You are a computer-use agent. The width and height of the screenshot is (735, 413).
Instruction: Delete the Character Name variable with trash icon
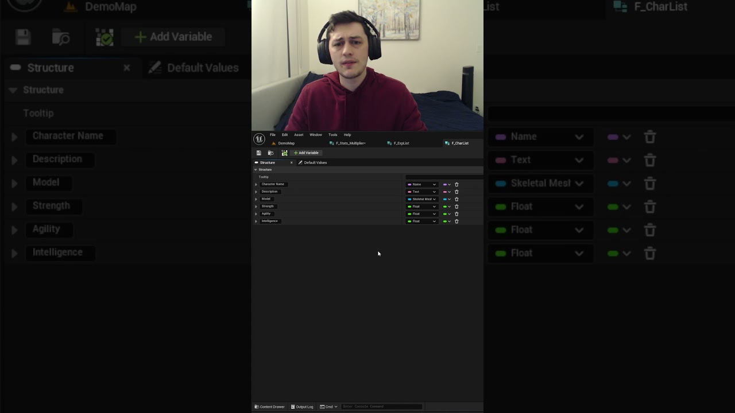point(457,185)
